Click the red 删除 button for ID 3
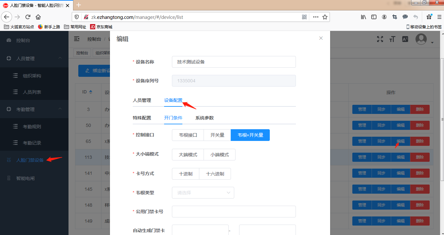The width and height of the screenshot is (444, 235). point(420,109)
